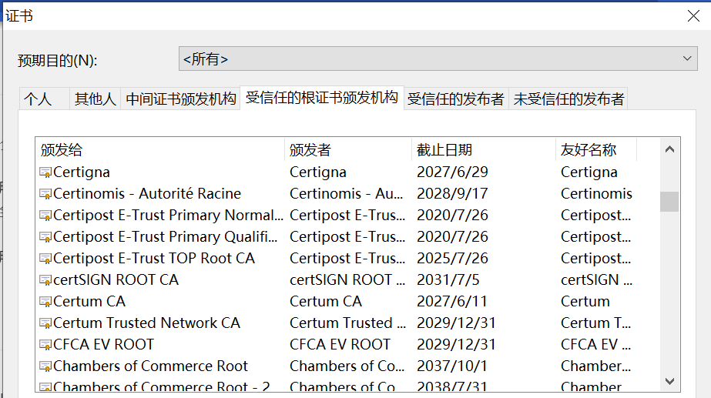Click the 预期目的(N): label
Screen dimensions: 711x398
pyautogui.click(x=58, y=60)
